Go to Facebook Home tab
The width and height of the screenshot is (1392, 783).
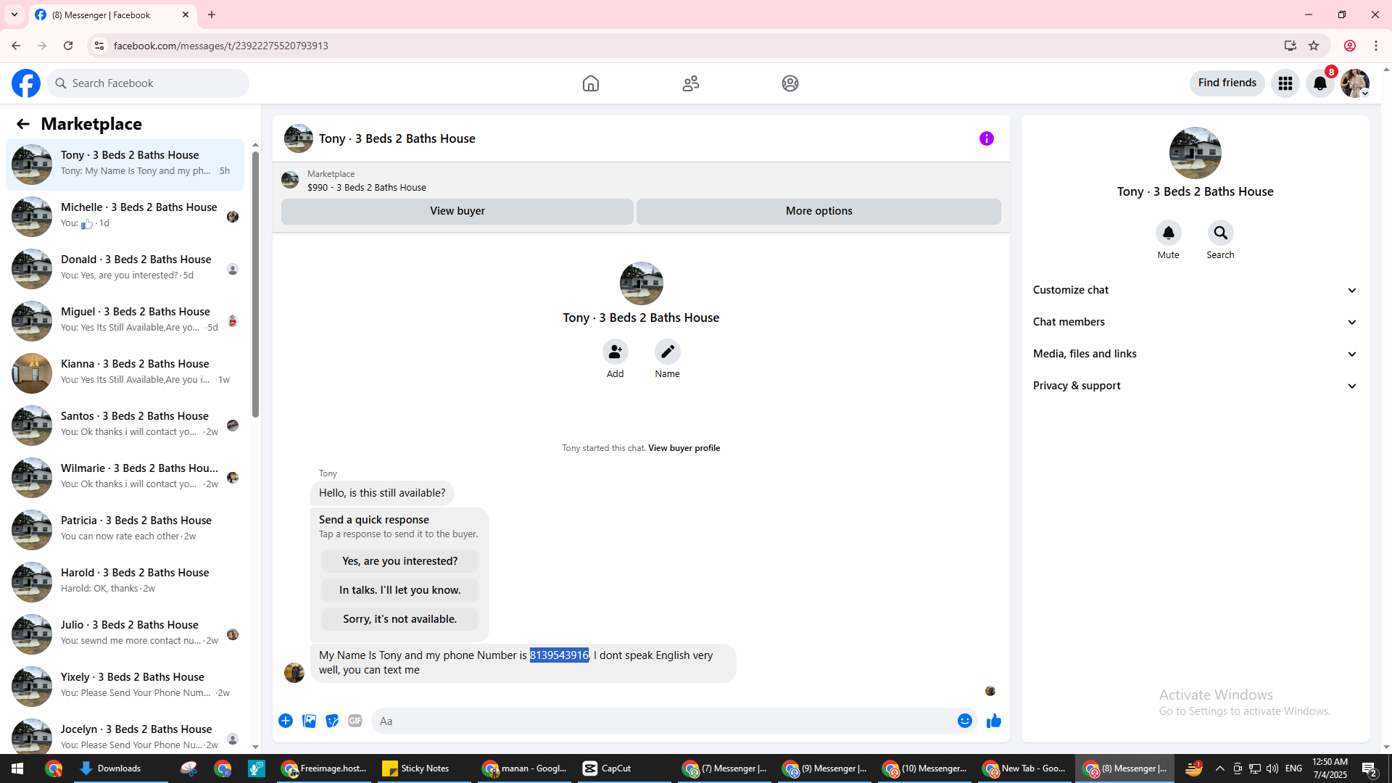pyautogui.click(x=590, y=83)
